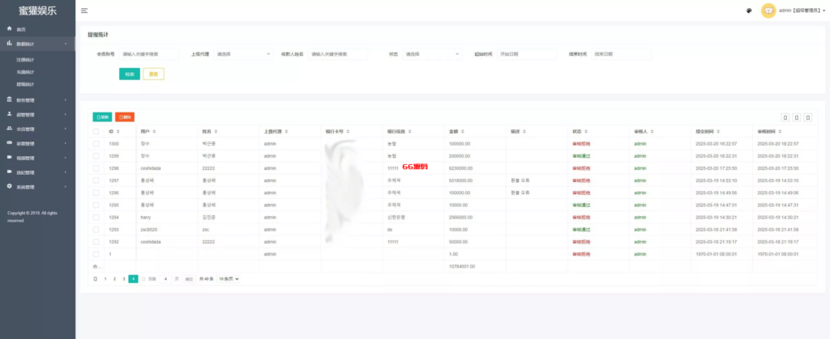Open the 状态 filter dropdown
Image resolution: width=830 pixels, height=339 pixels.
[433, 54]
